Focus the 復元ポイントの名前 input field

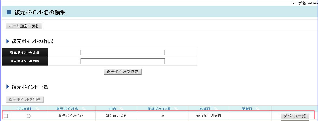123,53
